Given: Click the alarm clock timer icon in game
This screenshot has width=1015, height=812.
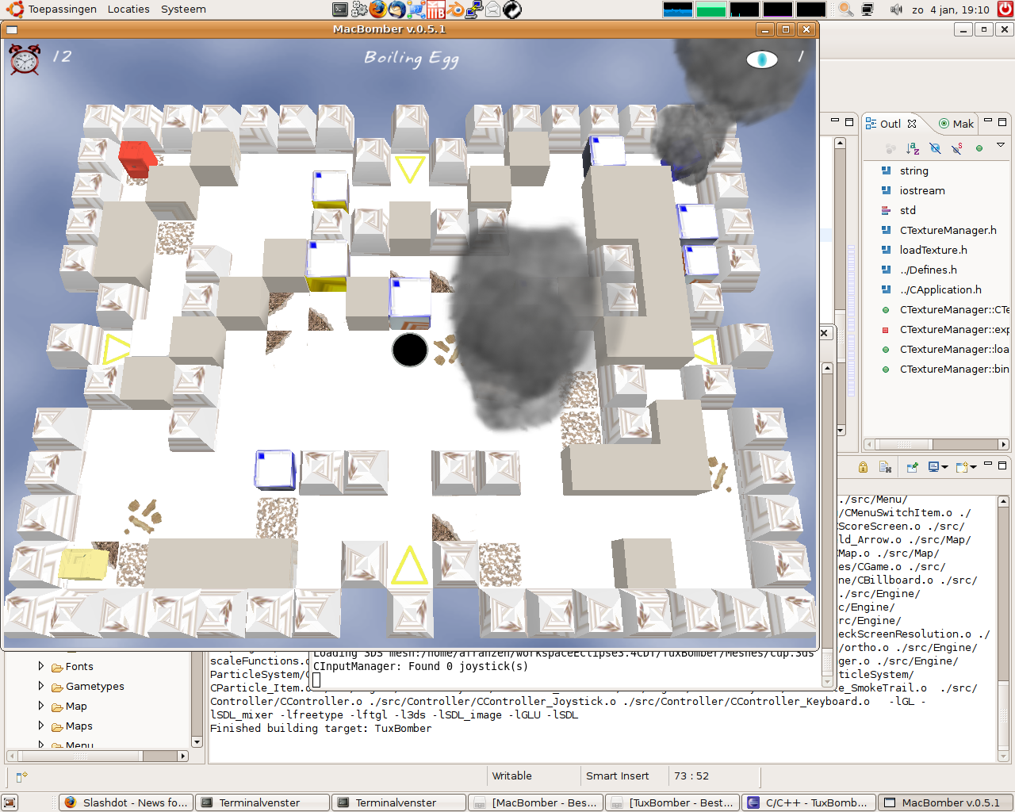Looking at the screenshot, I should 25,59.
